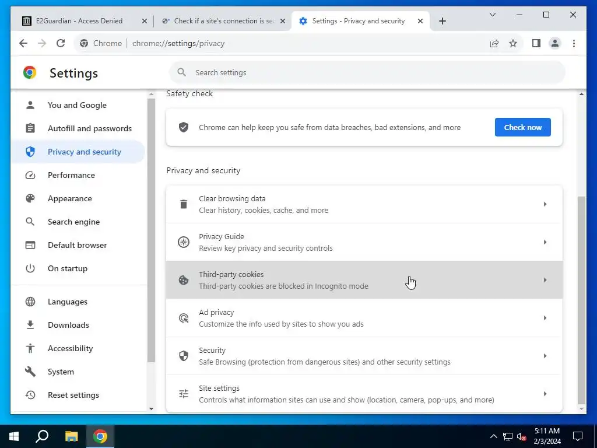Open Accessibility settings in the sidebar
The image size is (597, 448).
[x=78, y=348]
